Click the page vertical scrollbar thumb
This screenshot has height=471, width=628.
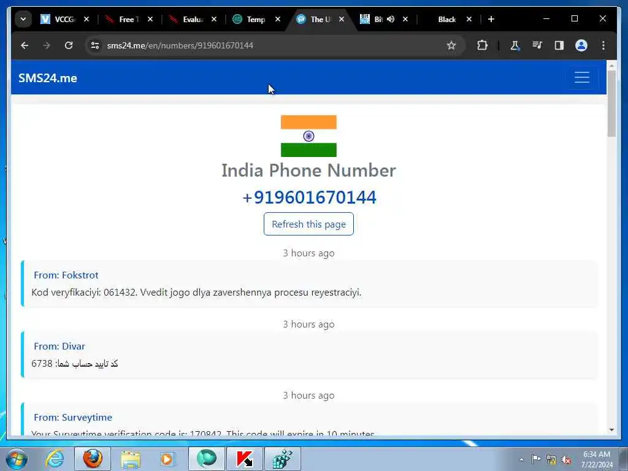[611, 103]
